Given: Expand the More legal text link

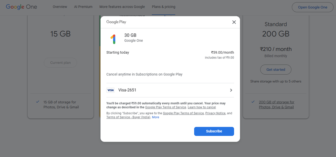Looking at the screenshot, I should pos(155,117).
